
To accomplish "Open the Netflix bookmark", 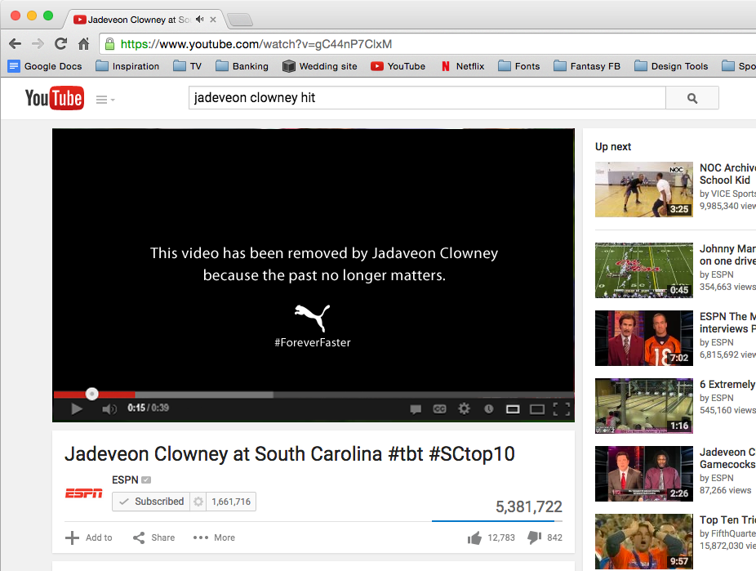I will [463, 66].
